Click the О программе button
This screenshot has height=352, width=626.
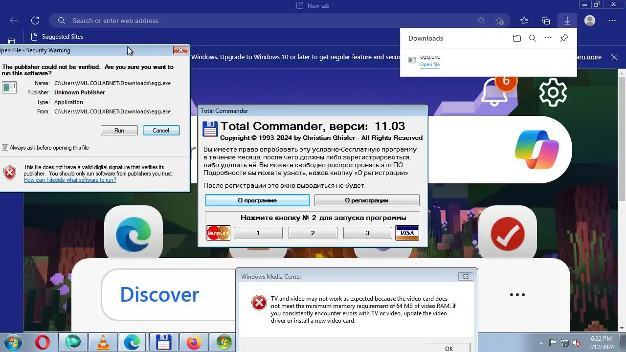[257, 200]
